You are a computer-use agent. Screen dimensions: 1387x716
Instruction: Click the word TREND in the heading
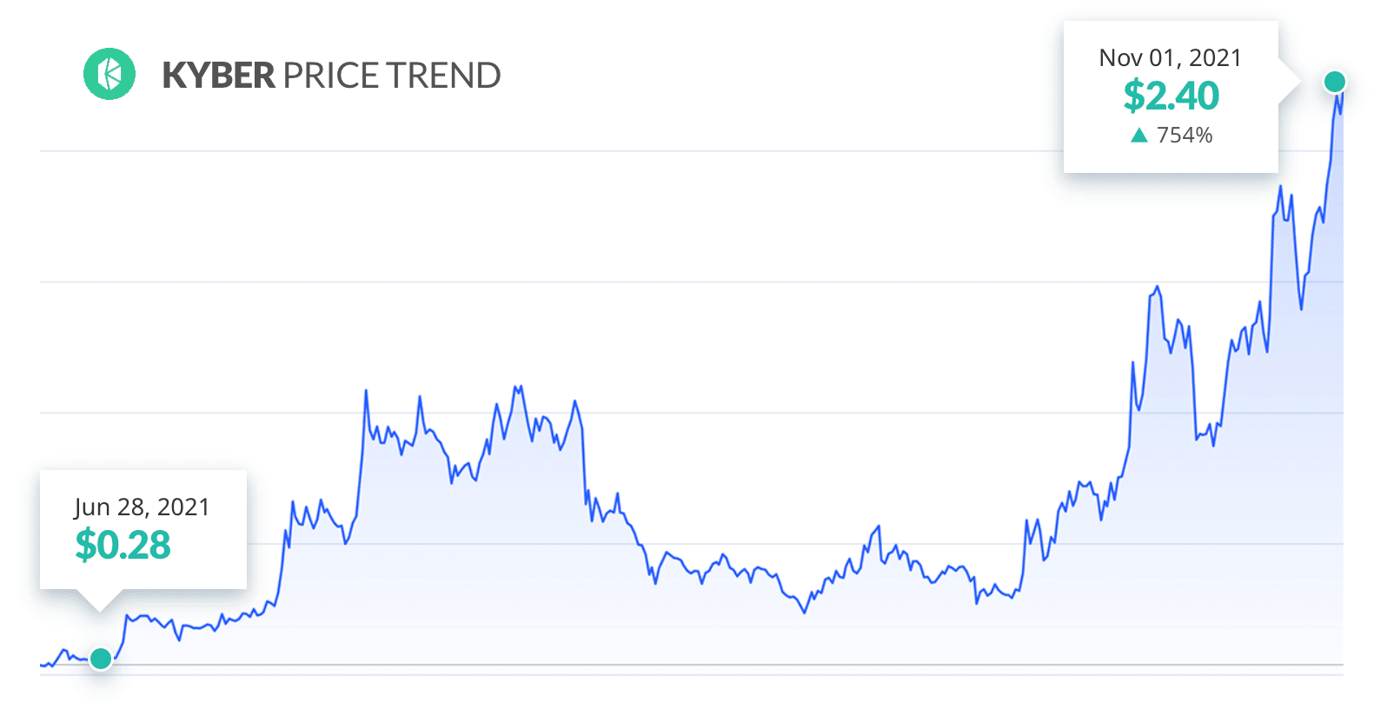coord(443,76)
